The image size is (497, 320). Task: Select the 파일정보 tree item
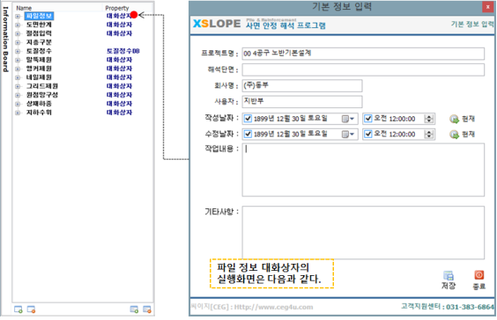[x=39, y=16]
